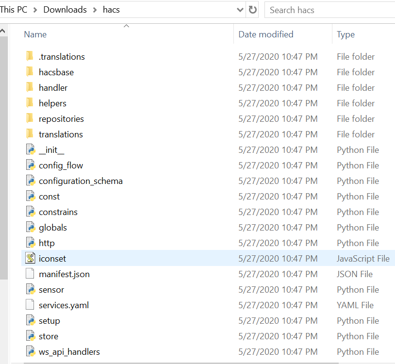Select the manifest.json file name
Viewport: 395px width, 364px height.
pos(64,274)
